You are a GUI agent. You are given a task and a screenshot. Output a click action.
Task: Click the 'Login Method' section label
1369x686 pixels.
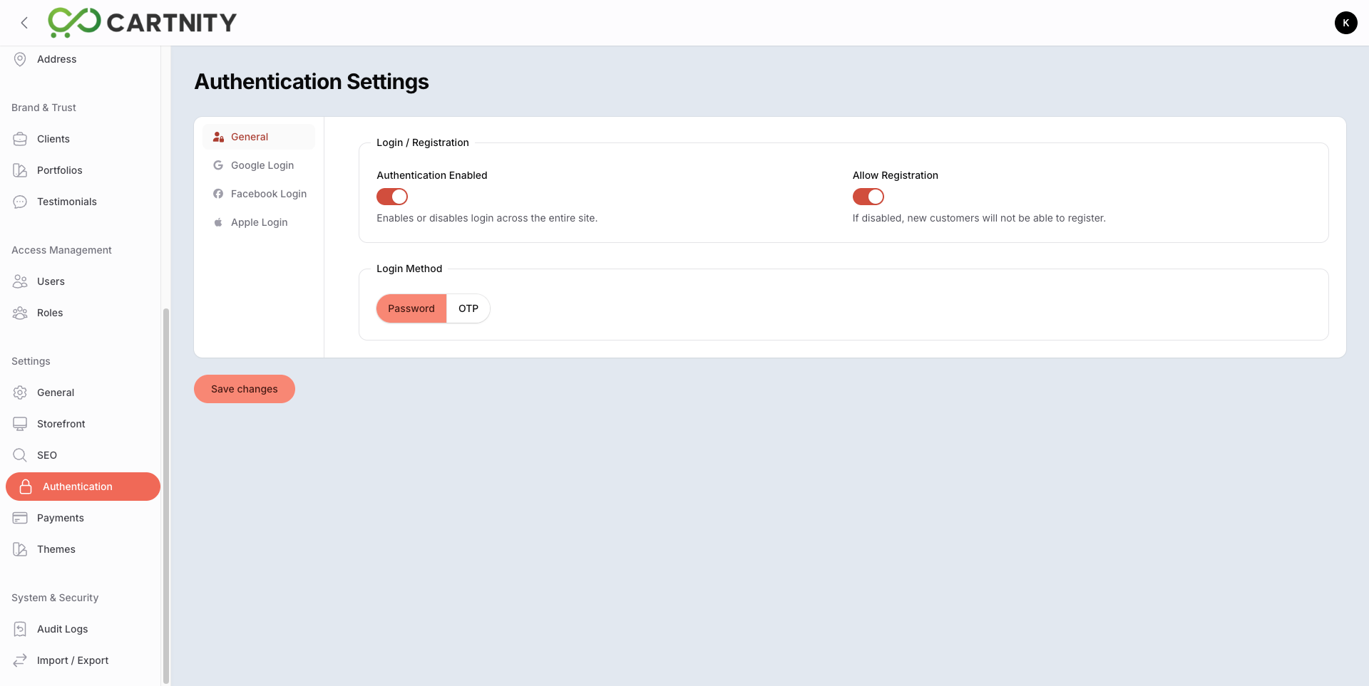pos(409,269)
